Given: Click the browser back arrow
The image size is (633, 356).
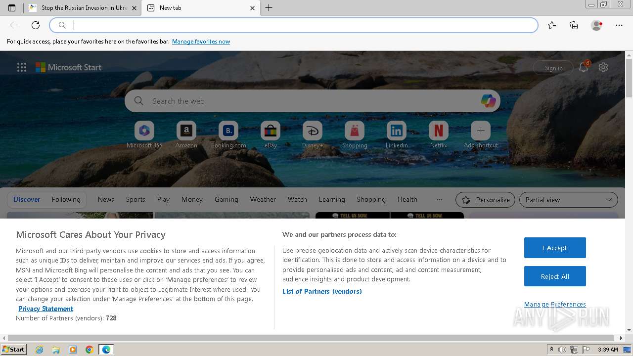Looking at the screenshot, I should point(14,25).
